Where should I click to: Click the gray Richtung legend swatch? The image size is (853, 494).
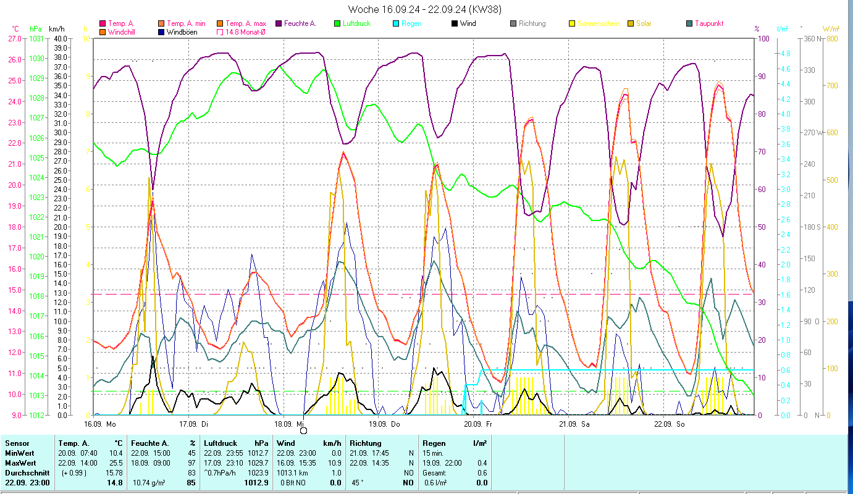pos(513,23)
